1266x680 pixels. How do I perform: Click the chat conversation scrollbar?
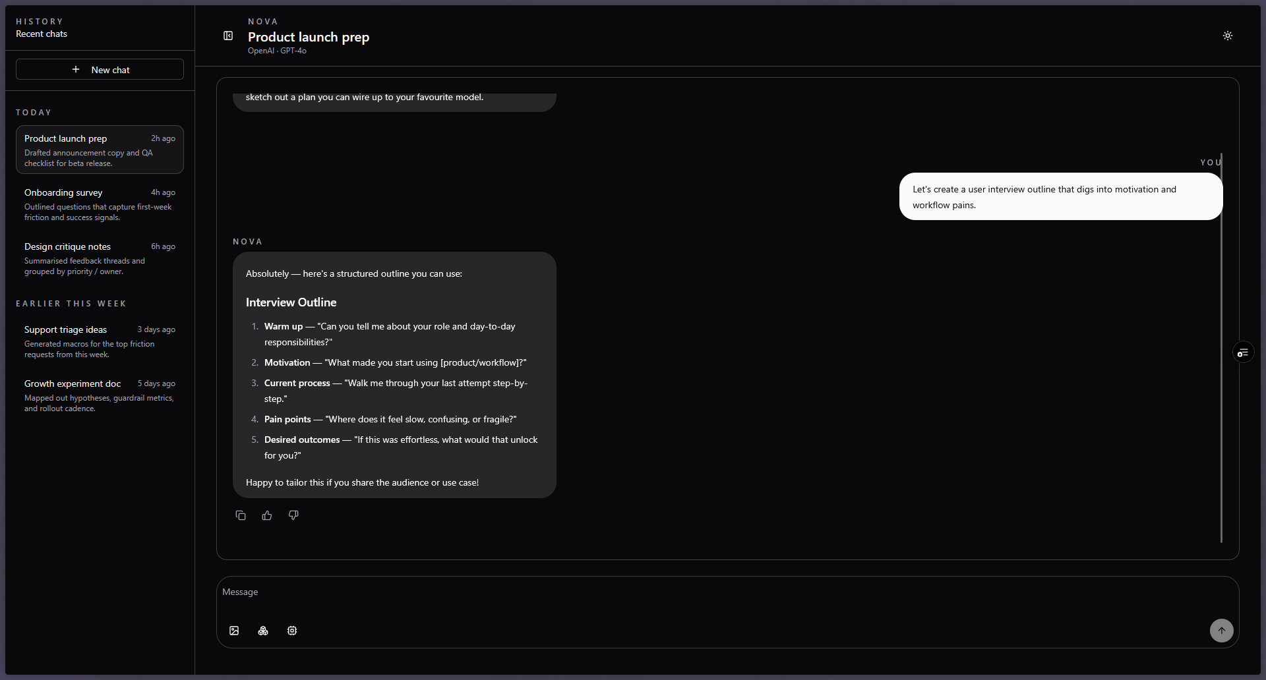point(1221,348)
